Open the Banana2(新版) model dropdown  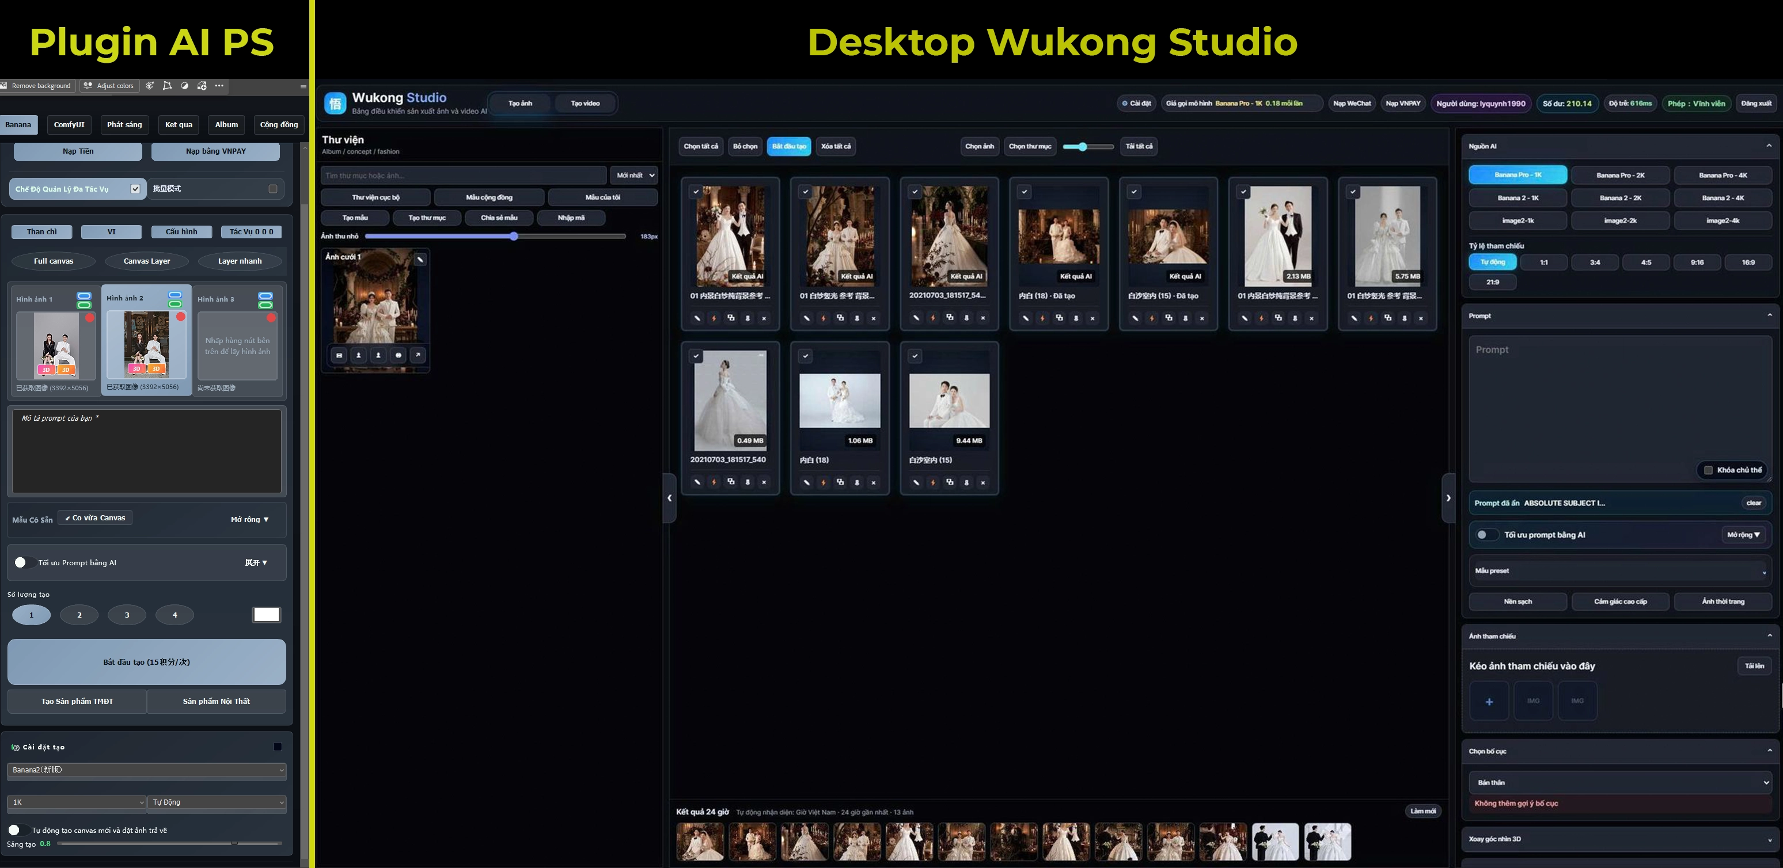click(147, 770)
